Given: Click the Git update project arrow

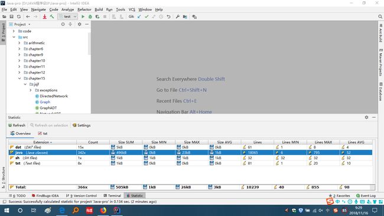Looking at the screenshot, I should tap(139, 17).
